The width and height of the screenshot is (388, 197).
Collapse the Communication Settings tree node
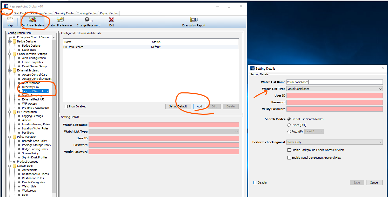10,54
